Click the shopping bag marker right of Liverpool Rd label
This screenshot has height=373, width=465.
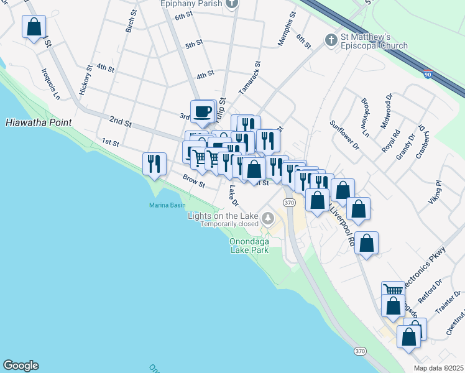tap(366, 244)
